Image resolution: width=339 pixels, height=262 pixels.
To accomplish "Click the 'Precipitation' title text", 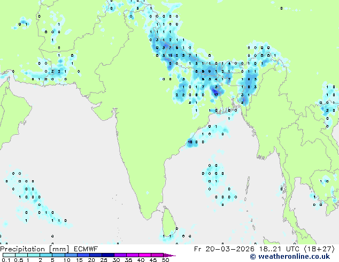I will pos(22,249).
